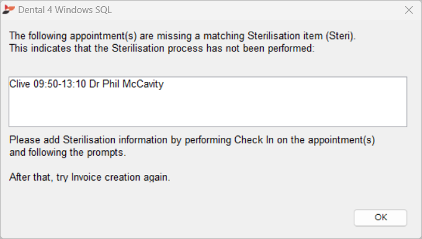This screenshot has height=239, width=422.
Task: Click the time '09:50-13:10' in the list entry
Action: click(60, 84)
